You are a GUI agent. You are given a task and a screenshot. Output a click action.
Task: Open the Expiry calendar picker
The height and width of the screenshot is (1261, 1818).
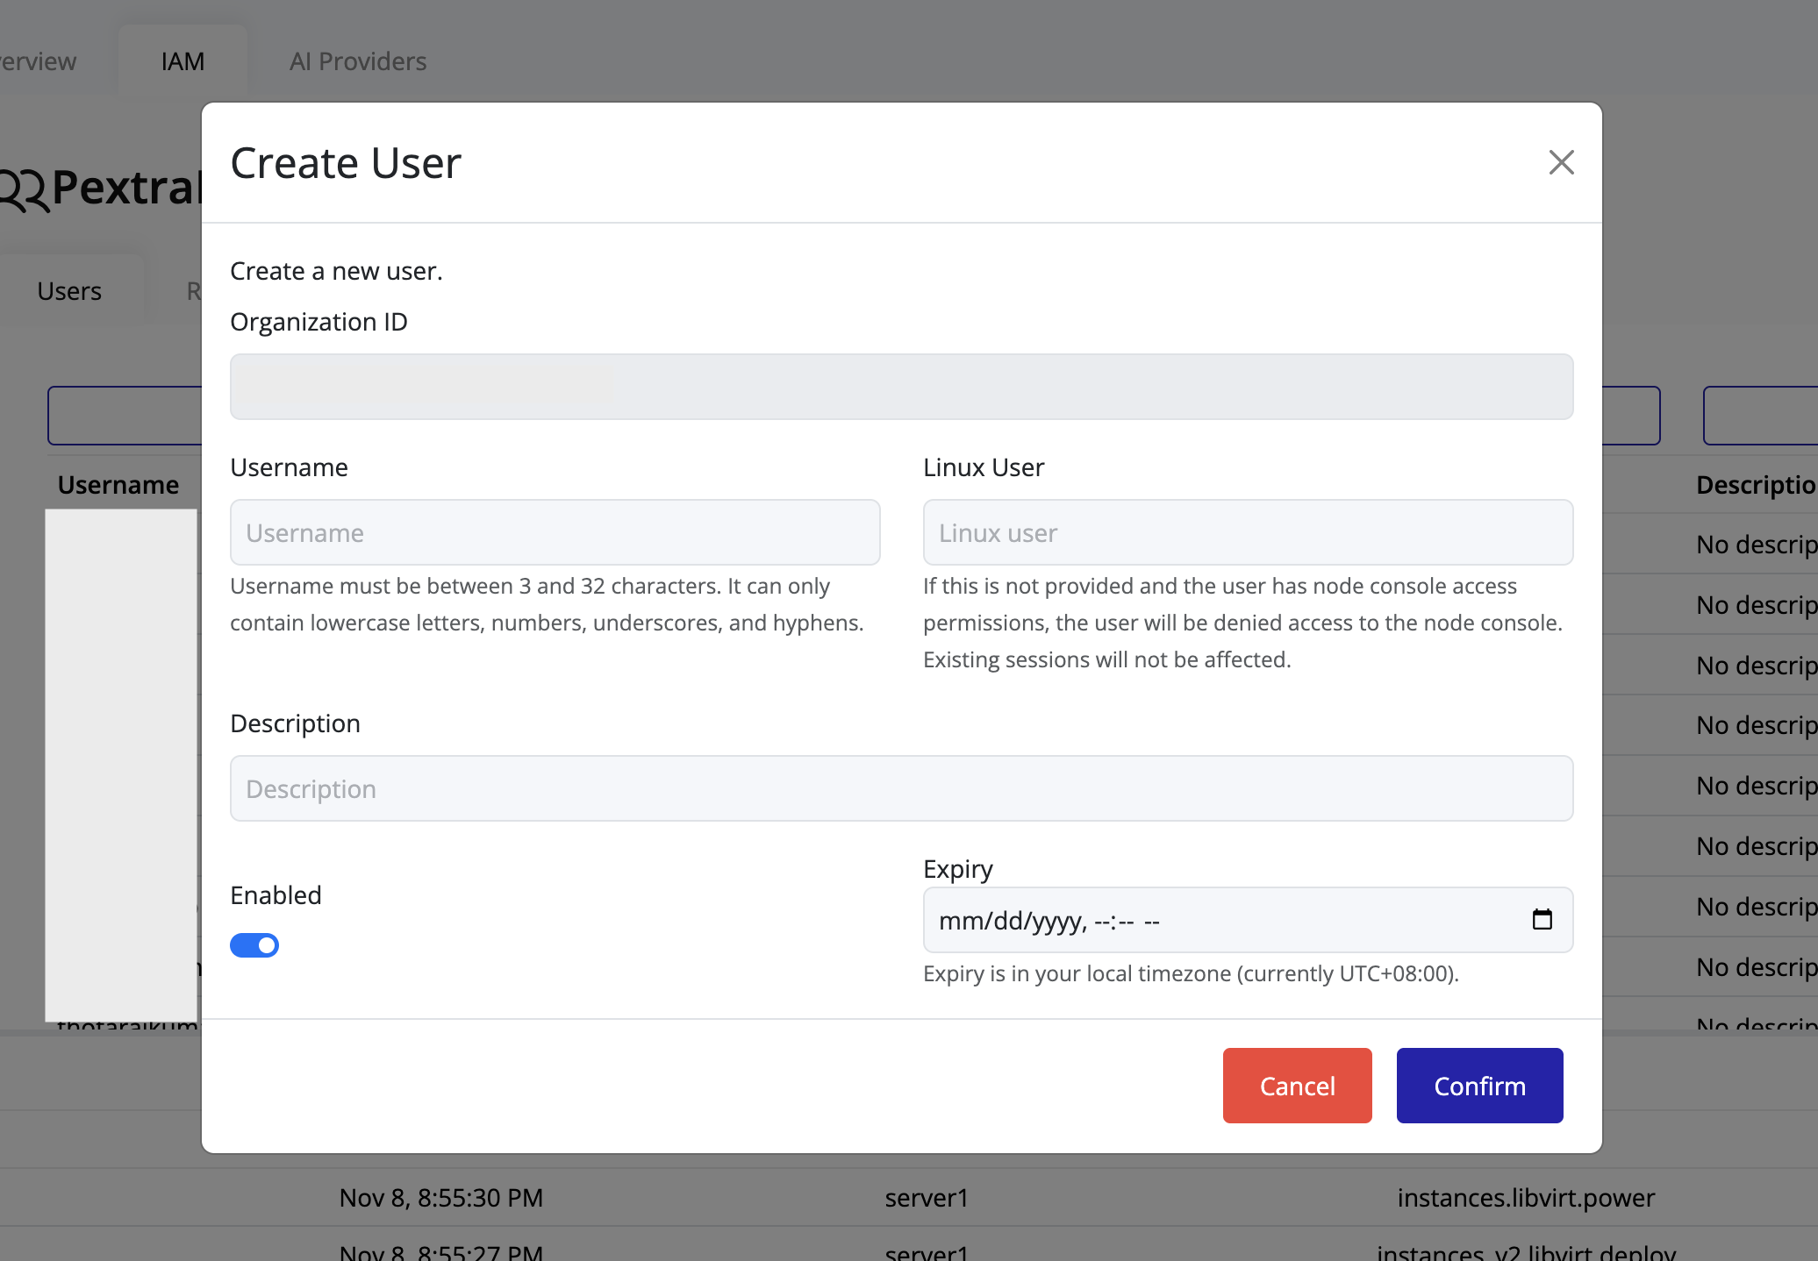(1543, 920)
